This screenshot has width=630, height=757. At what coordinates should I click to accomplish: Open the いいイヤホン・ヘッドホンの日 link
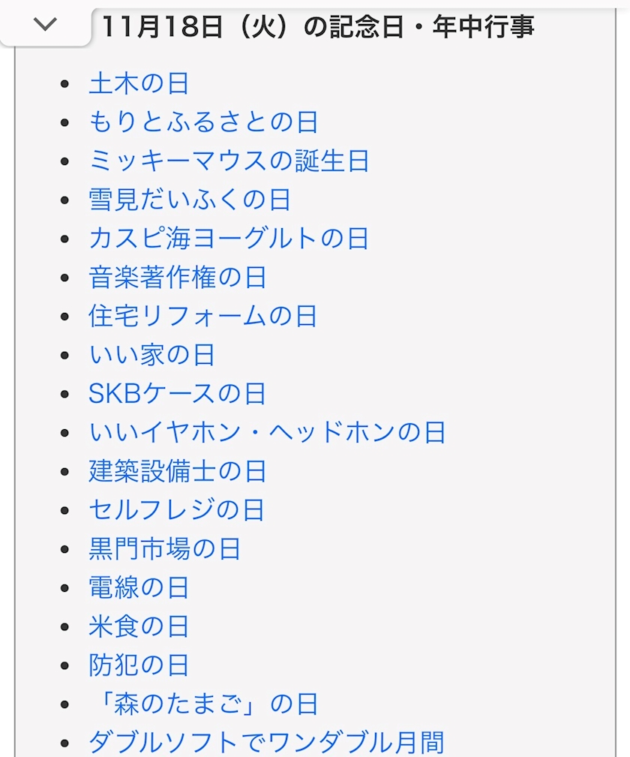point(267,433)
